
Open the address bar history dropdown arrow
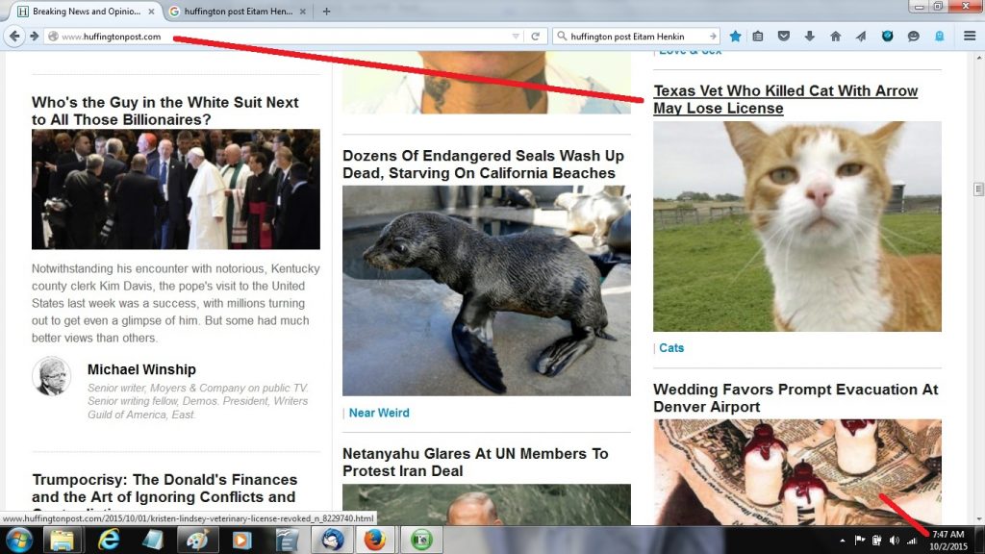[516, 37]
